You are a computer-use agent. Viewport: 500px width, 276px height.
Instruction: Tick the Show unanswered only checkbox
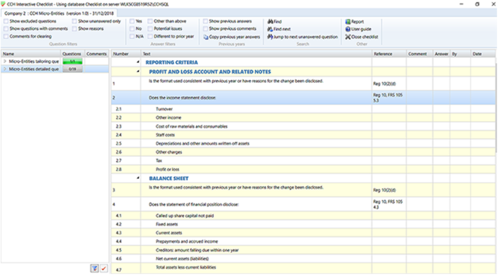pos(74,21)
